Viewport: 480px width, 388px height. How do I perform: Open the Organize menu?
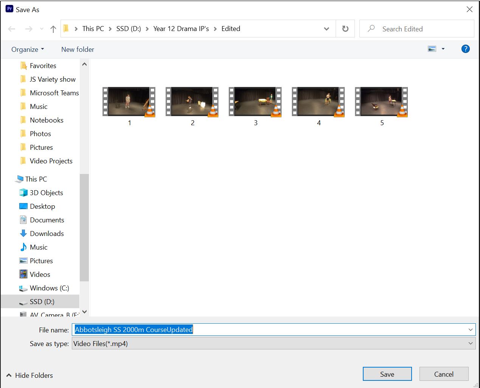click(x=27, y=49)
